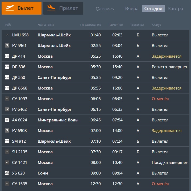Click destination Сочи

click(x=43, y=173)
